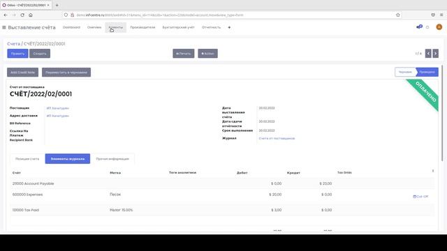447x251 pixels.
Task: Open the Клиенты menu
Action: click(x=115, y=27)
